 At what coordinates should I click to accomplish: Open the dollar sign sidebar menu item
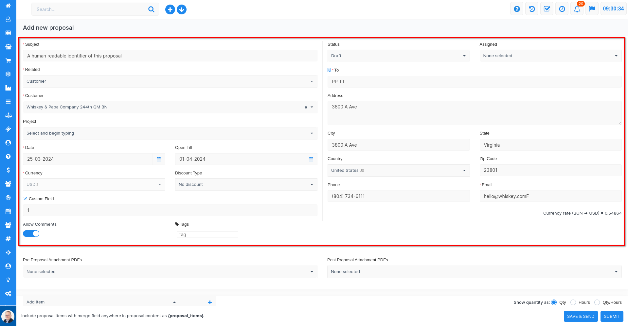[8, 170]
